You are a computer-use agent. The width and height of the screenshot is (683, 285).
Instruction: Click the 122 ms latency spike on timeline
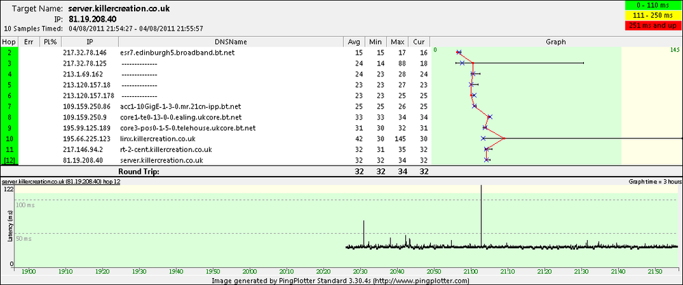481,215
